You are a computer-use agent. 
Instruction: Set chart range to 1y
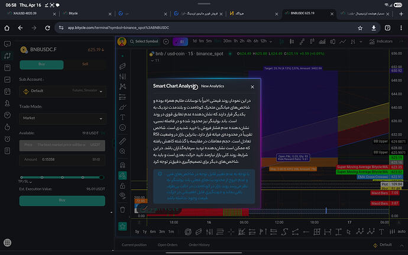pos(145,231)
